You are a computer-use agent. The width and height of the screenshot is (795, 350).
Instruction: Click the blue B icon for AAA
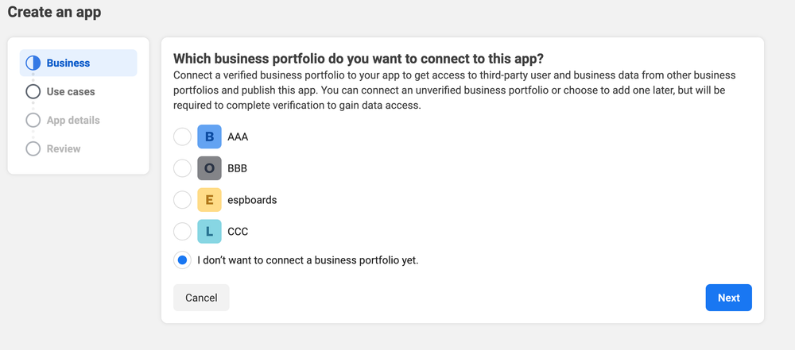click(209, 137)
